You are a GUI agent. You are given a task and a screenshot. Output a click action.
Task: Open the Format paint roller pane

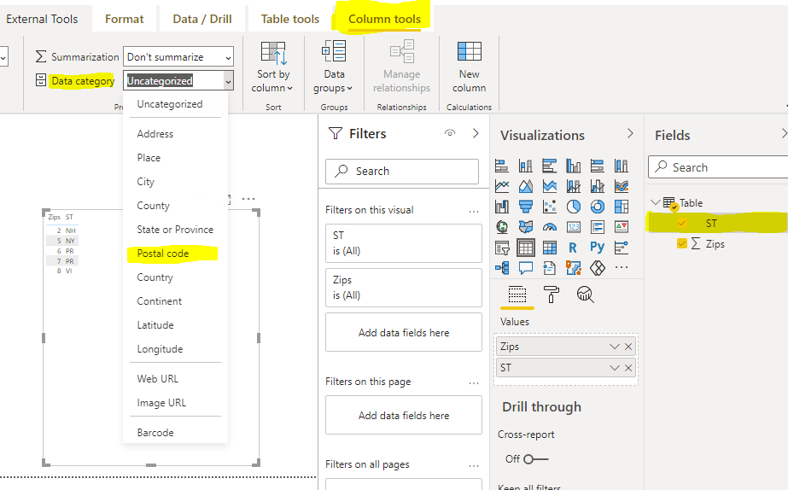click(x=552, y=295)
